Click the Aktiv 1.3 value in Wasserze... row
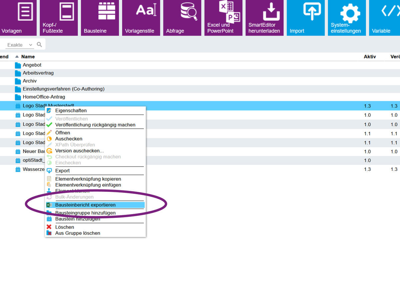Viewport: 400px width, 281px height. pyautogui.click(x=367, y=169)
